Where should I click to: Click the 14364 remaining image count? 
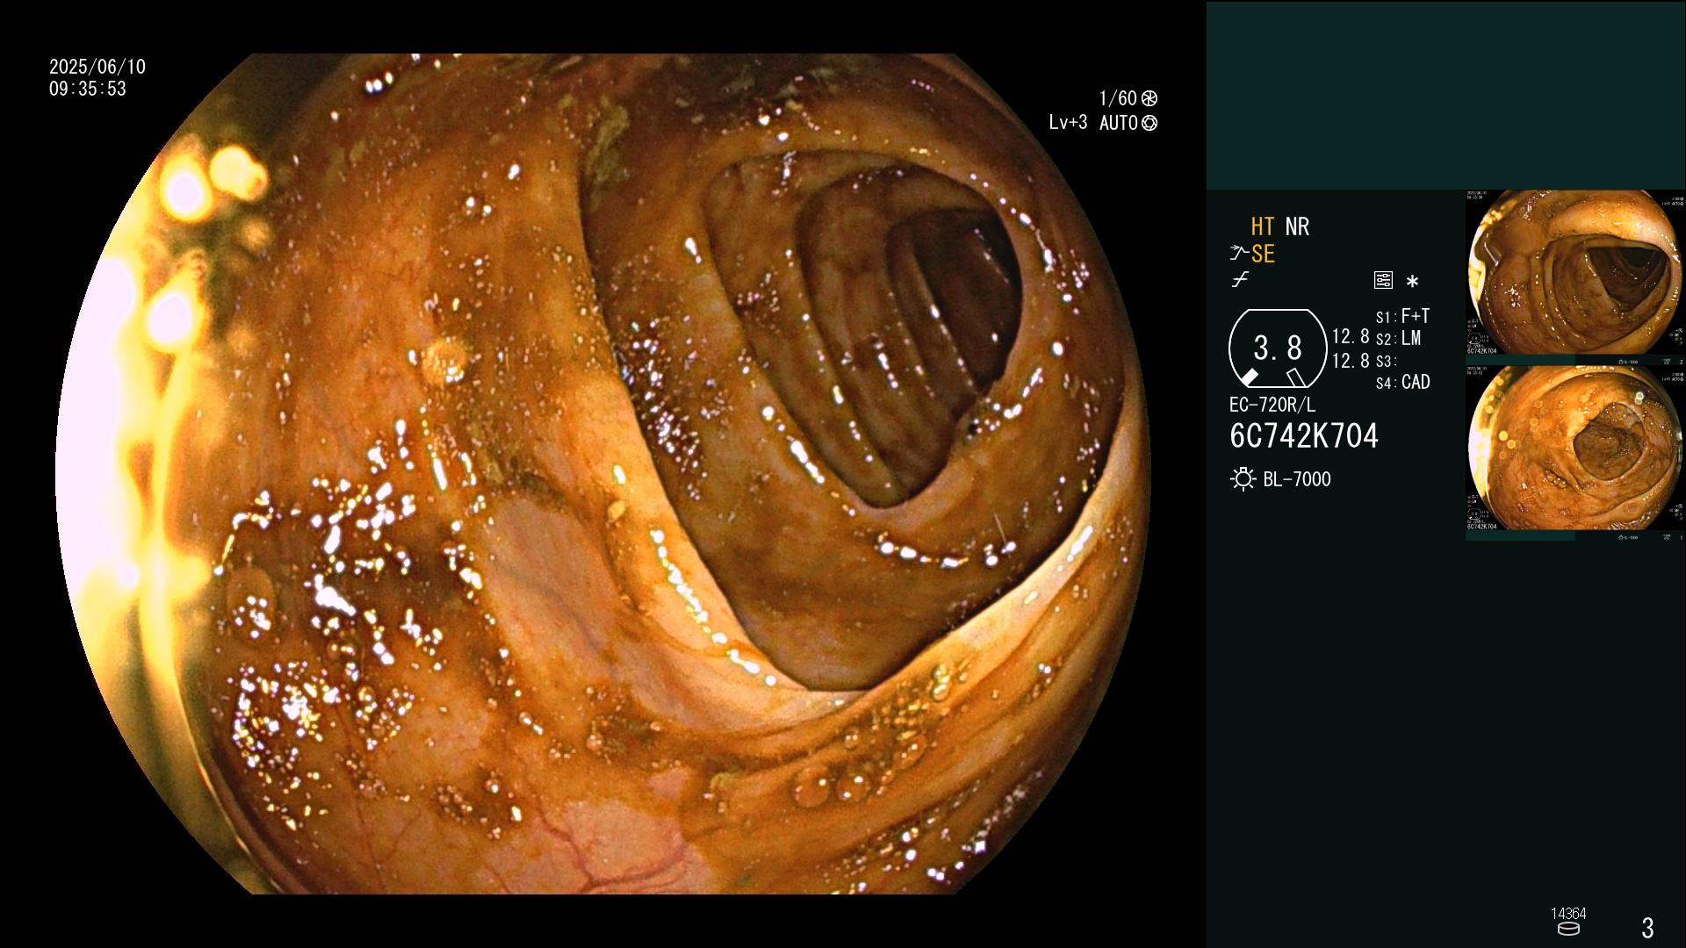[x=1568, y=914]
